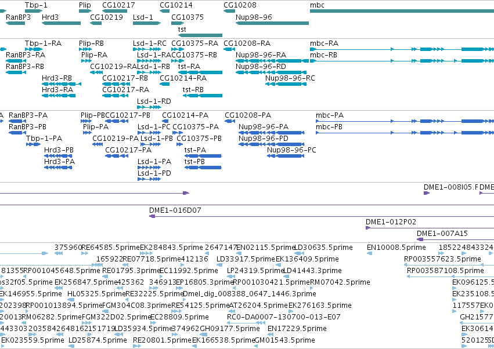The height and width of the screenshot is (349, 494).
Task: Open protein CG10208-PA
Action: point(248,115)
